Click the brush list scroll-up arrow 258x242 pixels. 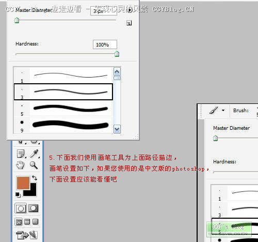click(117, 72)
